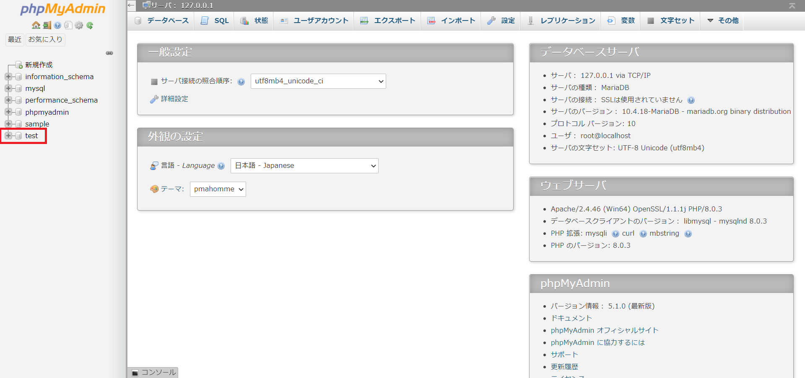Click the text "サーバの種類： MariaDB"

pyautogui.click(x=589, y=87)
